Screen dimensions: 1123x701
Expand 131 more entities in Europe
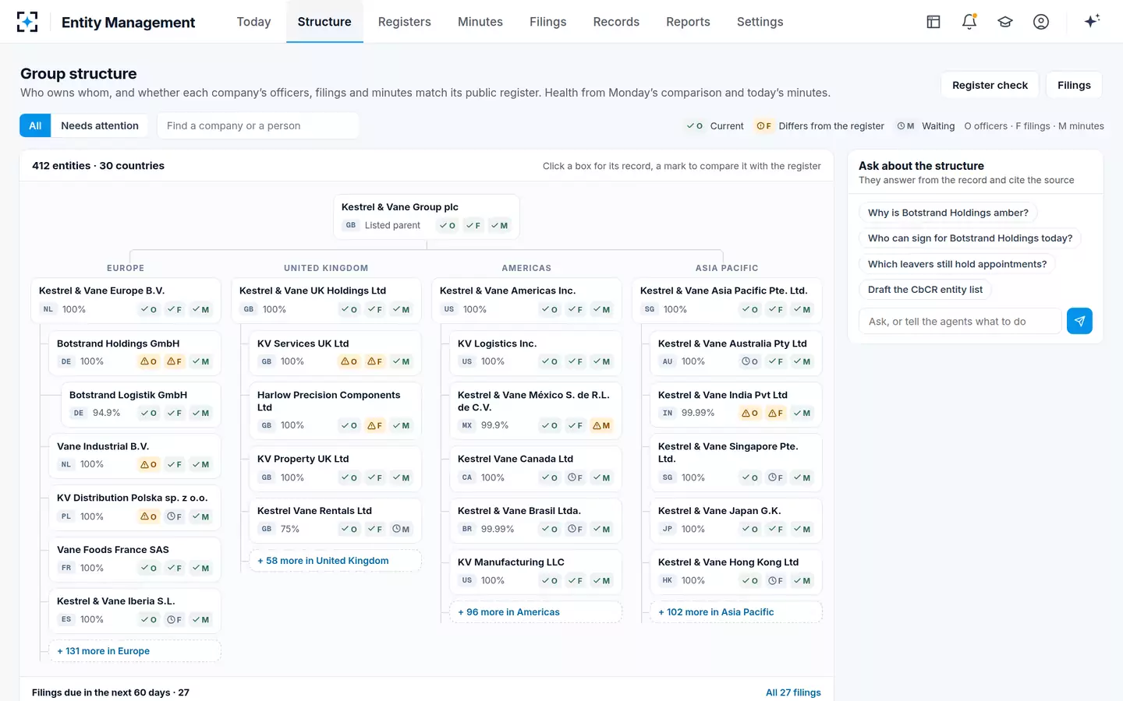[135, 651]
